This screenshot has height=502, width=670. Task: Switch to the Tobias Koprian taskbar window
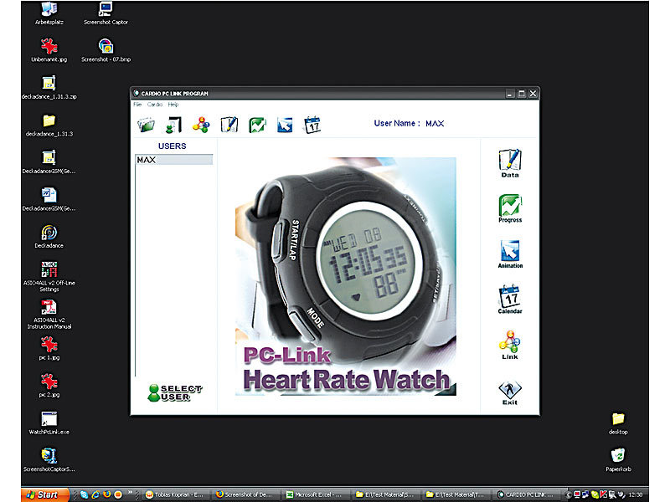point(175,494)
